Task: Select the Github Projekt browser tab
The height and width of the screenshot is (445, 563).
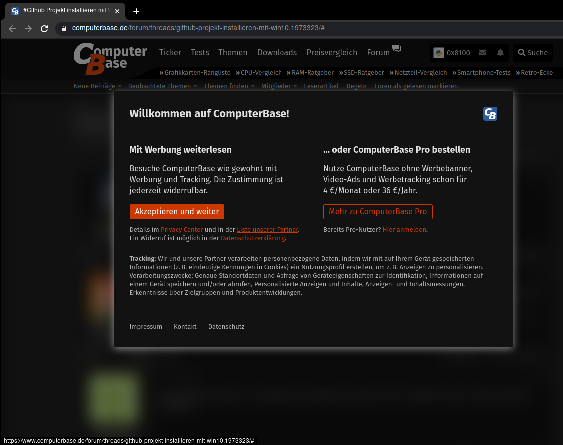Action: point(65,11)
